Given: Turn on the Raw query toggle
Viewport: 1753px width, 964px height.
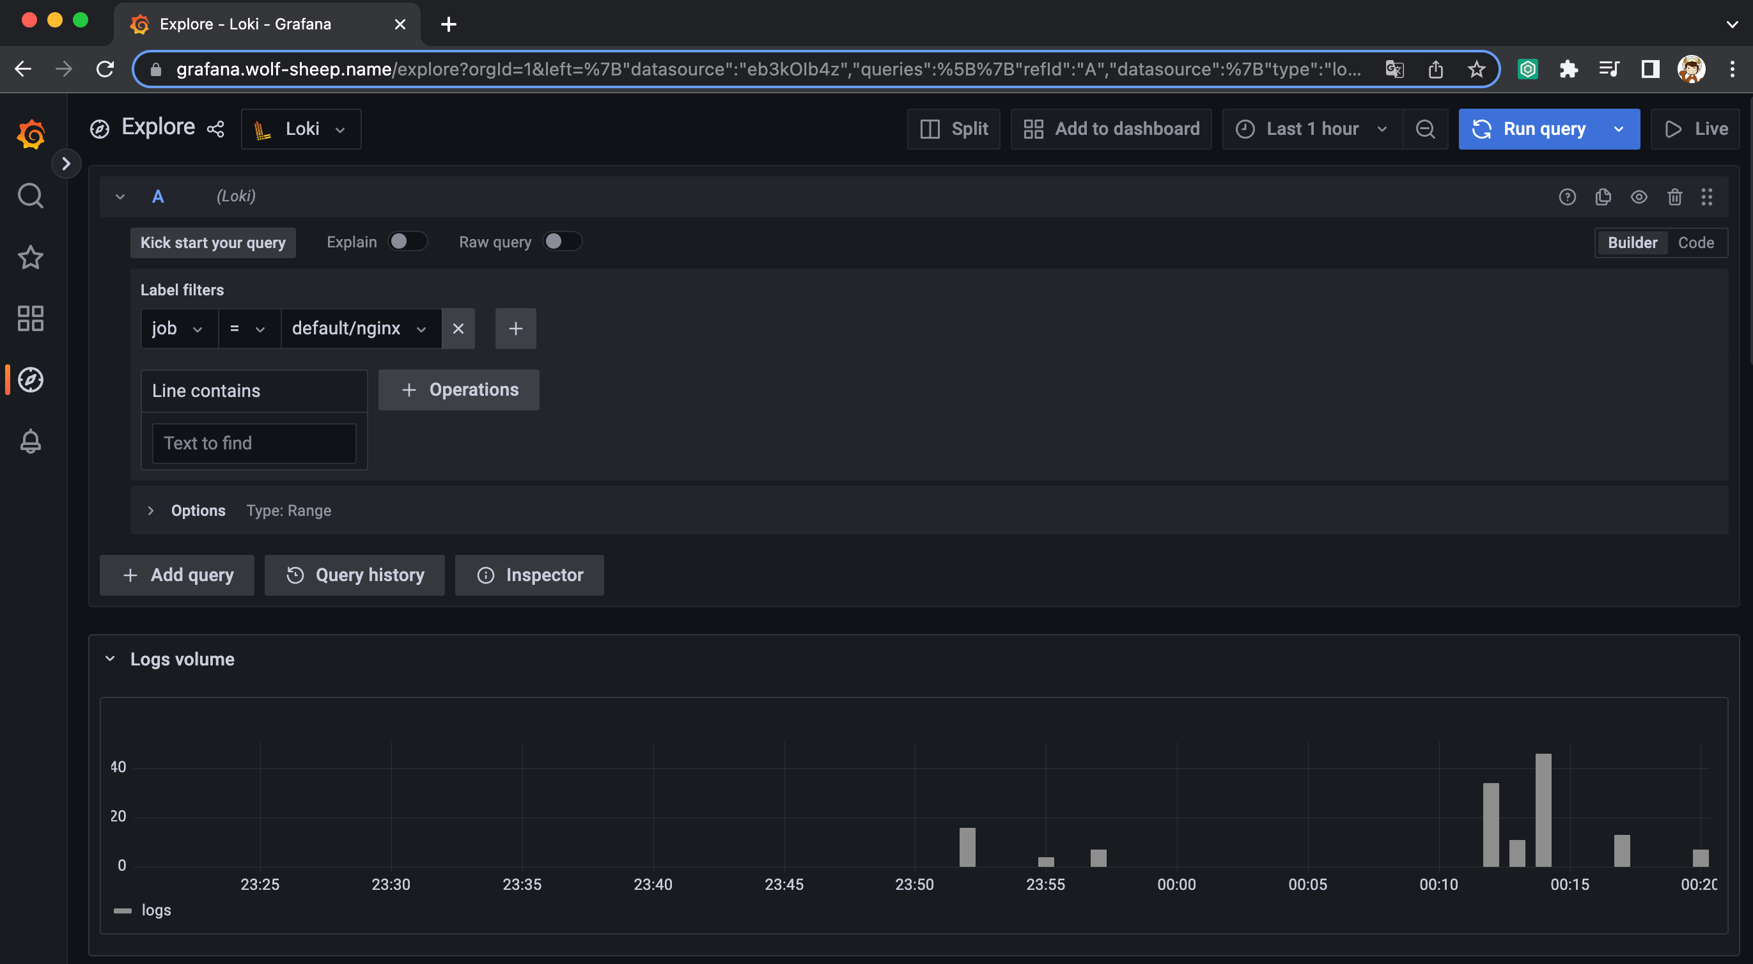Looking at the screenshot, I should pyautogui.click(x=562, y=242).
